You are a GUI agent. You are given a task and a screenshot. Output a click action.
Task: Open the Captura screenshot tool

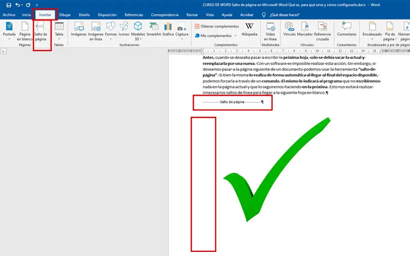pyautogui.click(x=182, y=31)
